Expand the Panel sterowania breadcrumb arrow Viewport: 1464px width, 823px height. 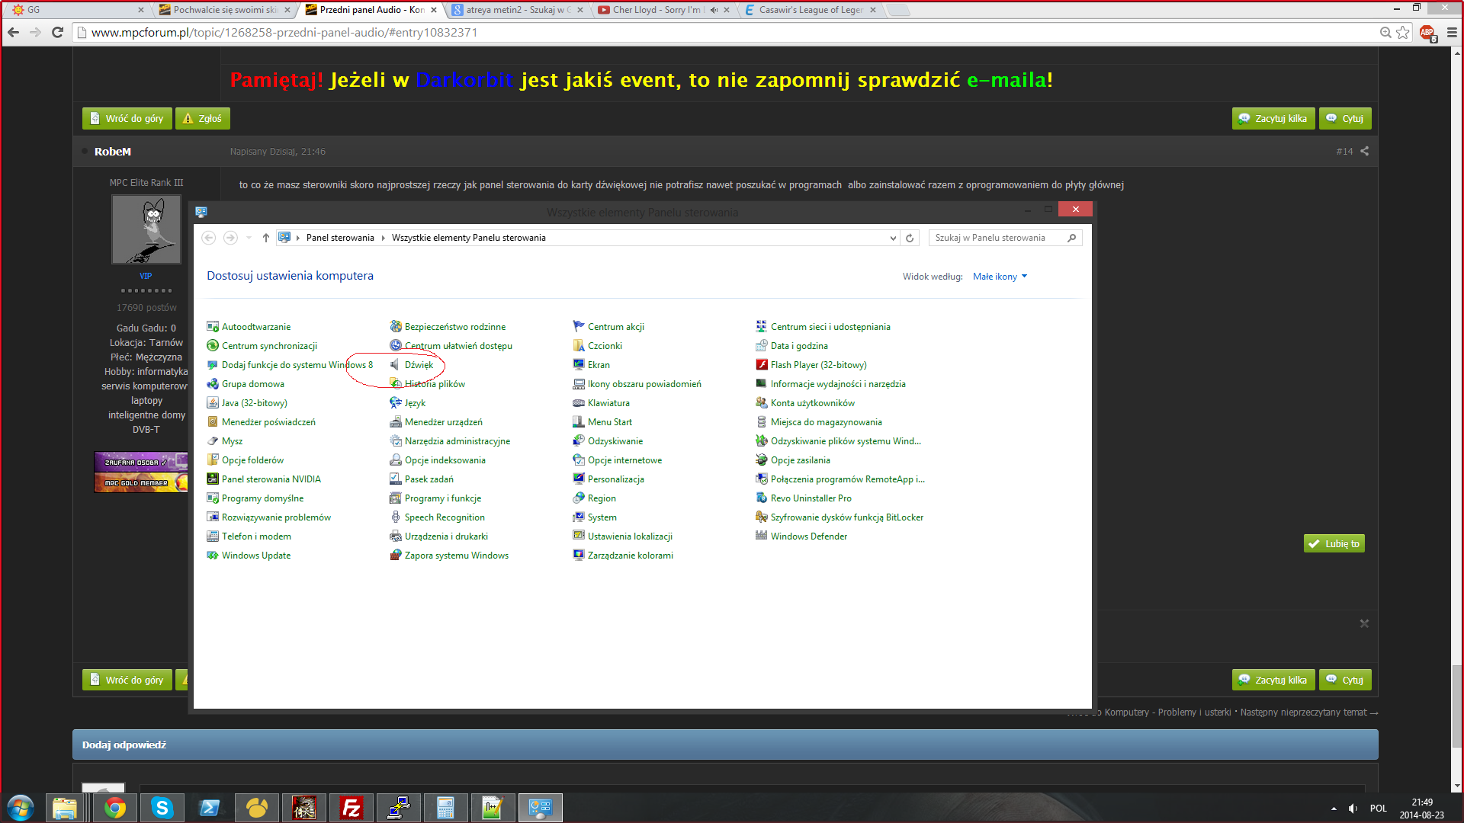click(383, 238)
